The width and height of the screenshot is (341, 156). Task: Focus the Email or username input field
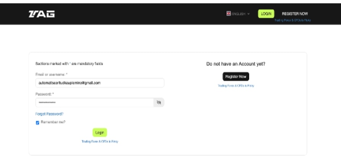tap(100, 83)
